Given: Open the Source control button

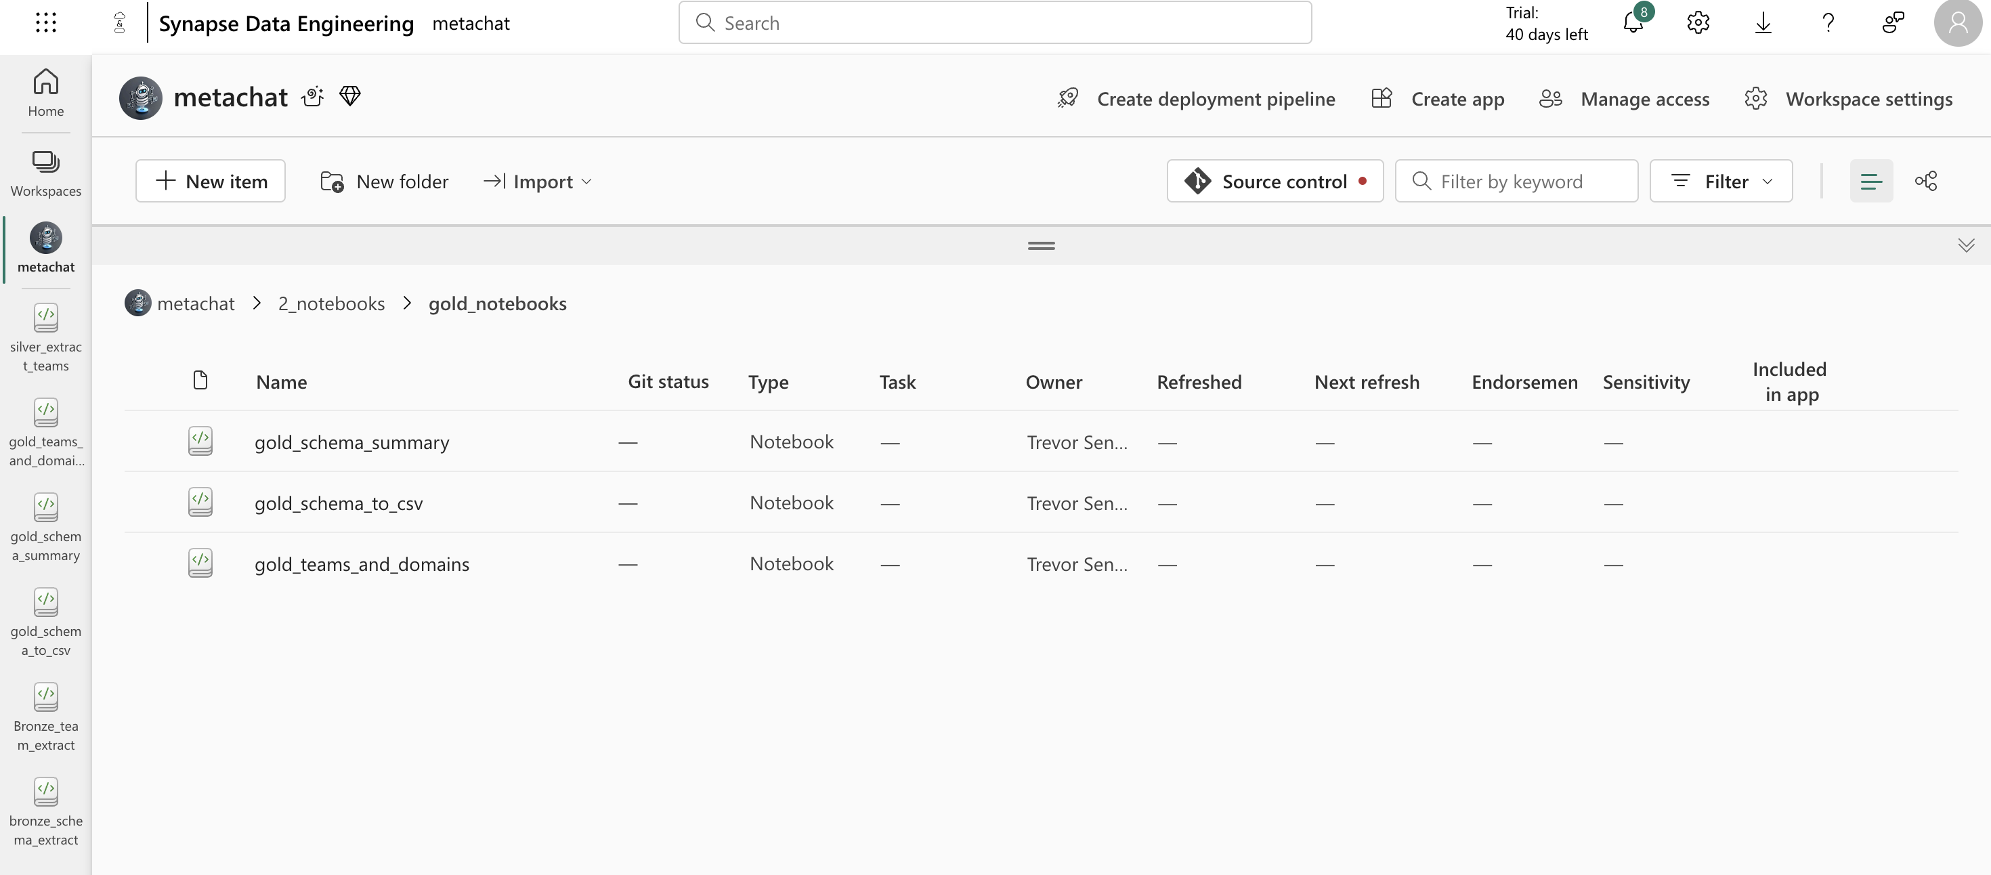Looking at the screenshot, I should pos(1275,181).
